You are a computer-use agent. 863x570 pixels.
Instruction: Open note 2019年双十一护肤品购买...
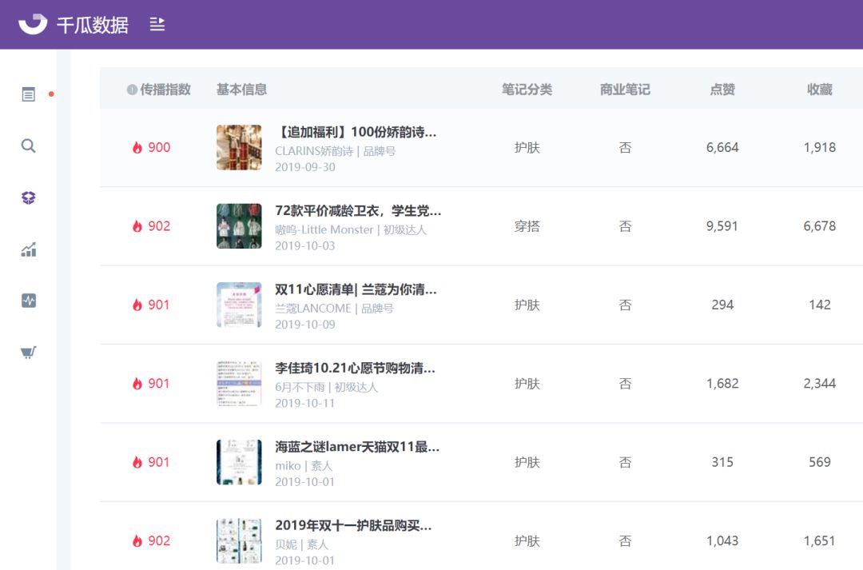[x=353, y=526]
